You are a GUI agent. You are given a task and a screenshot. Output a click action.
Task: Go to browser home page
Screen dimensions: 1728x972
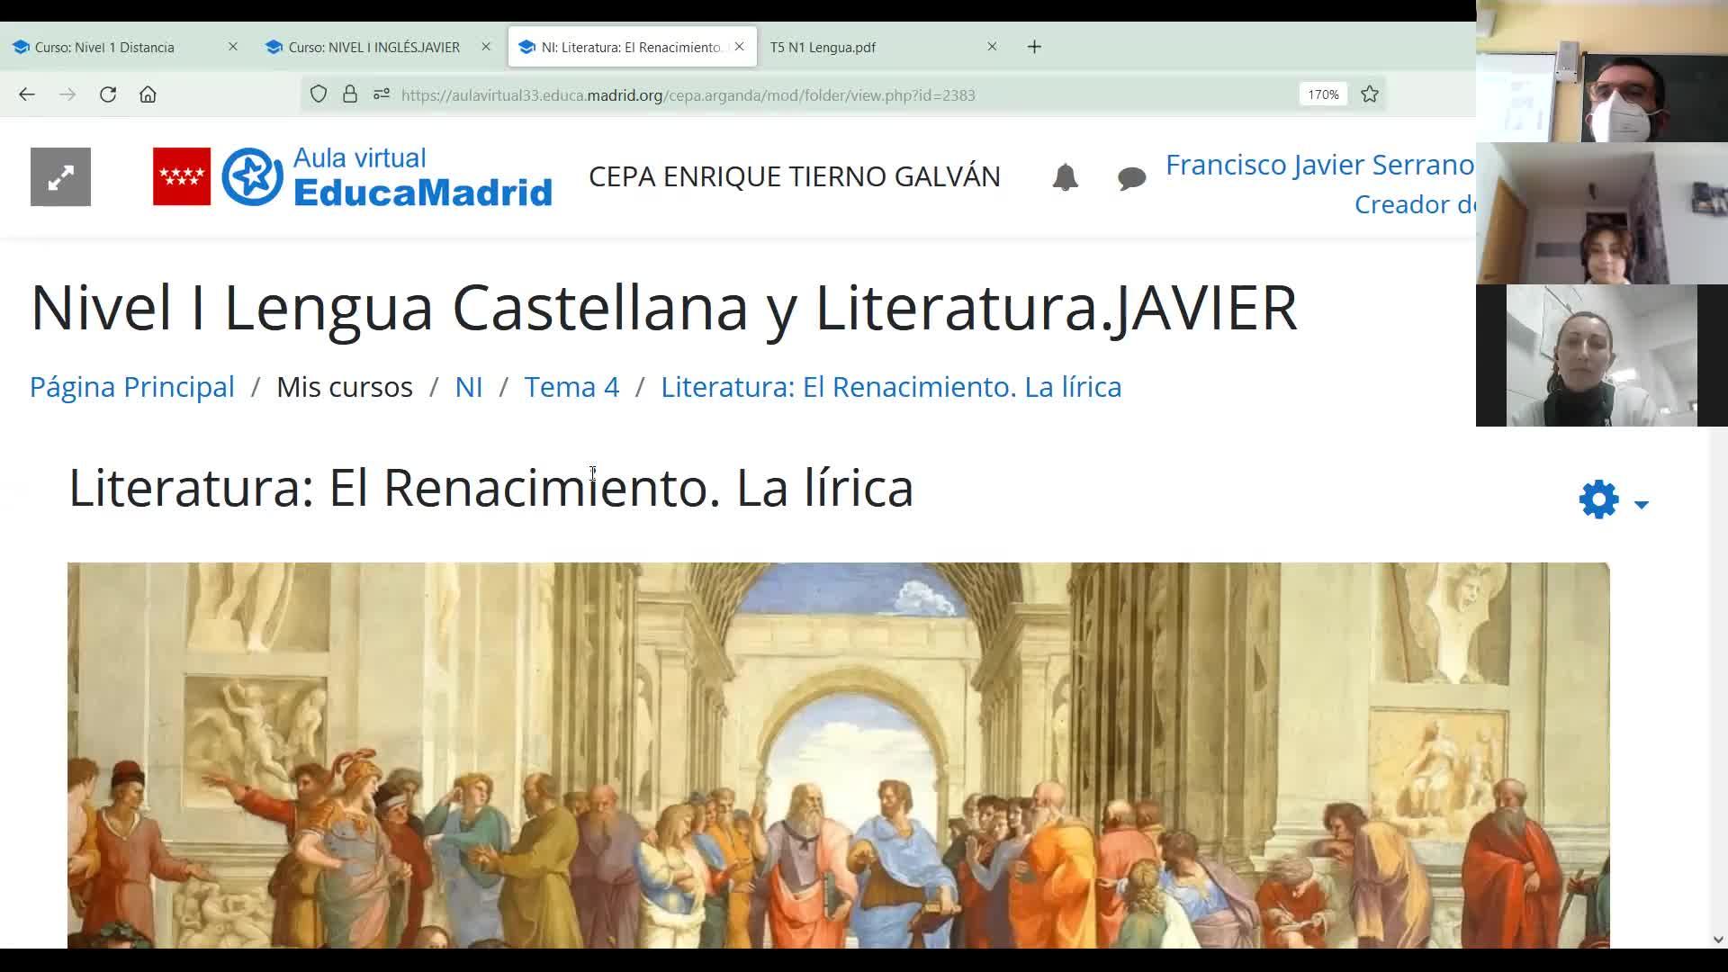pos(148,94)
